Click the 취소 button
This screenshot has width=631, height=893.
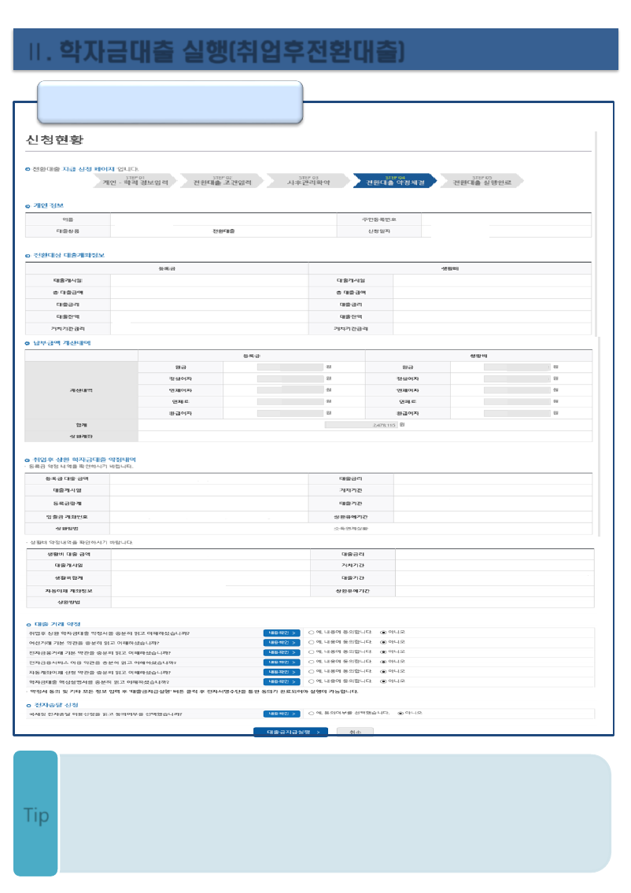(355, 732)
